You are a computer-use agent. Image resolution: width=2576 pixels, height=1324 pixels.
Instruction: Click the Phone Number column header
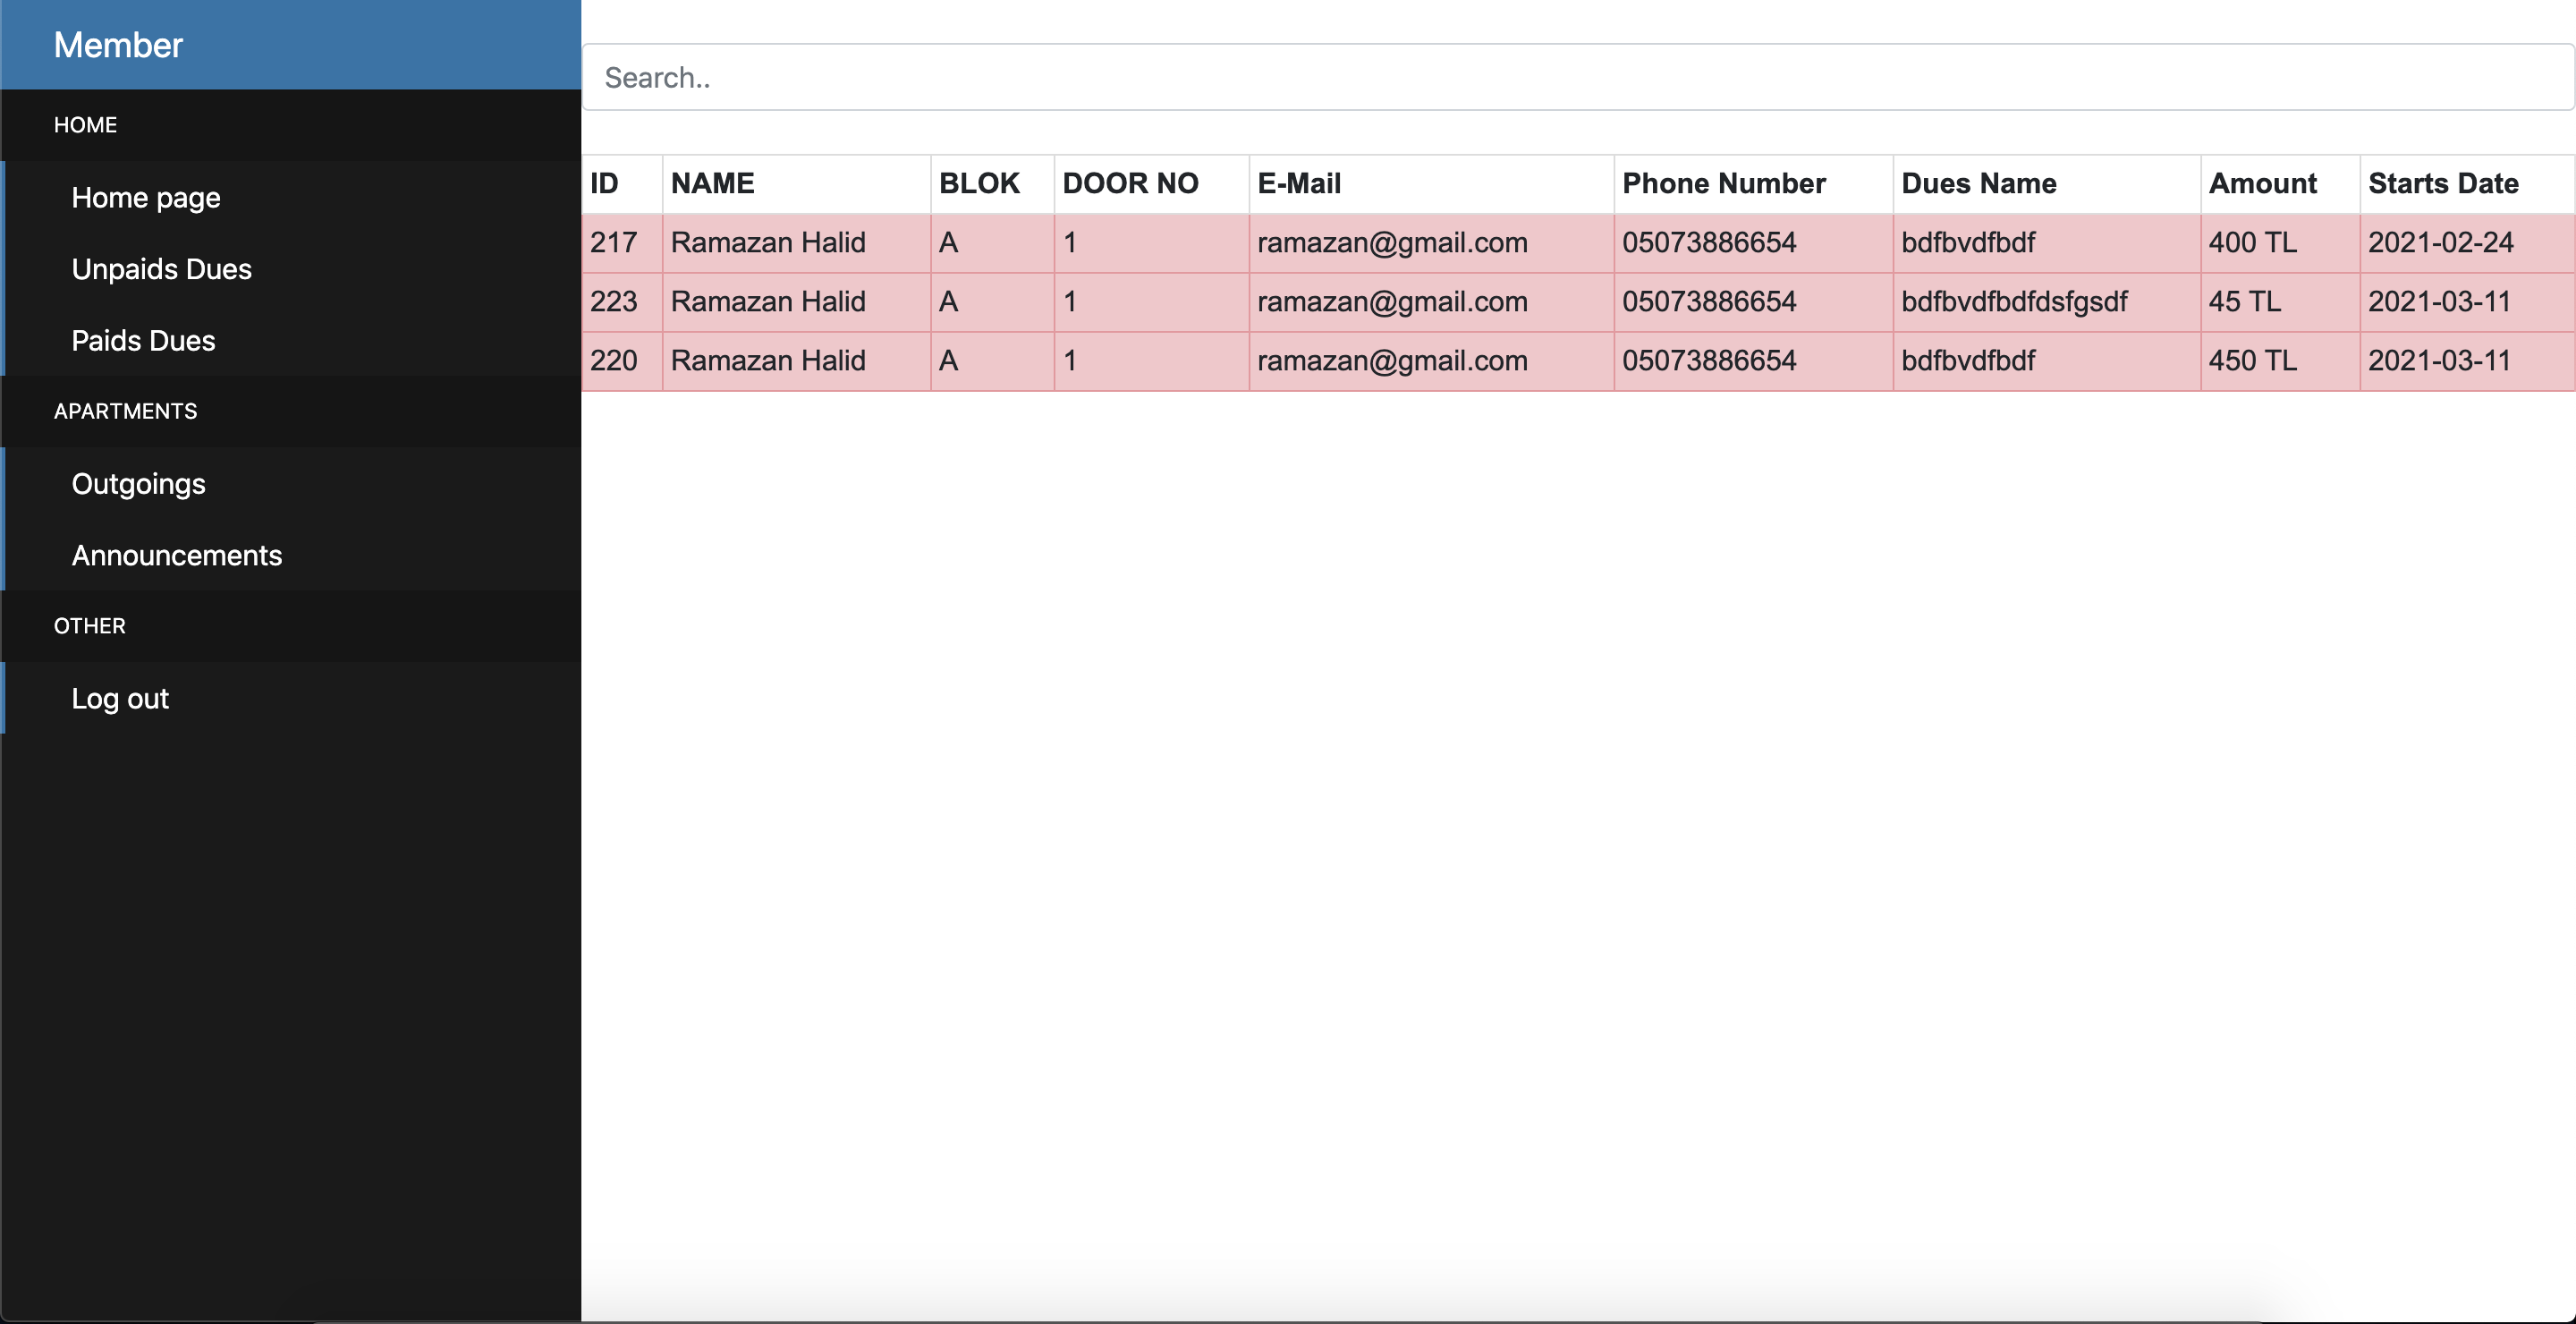[1723, 183]
